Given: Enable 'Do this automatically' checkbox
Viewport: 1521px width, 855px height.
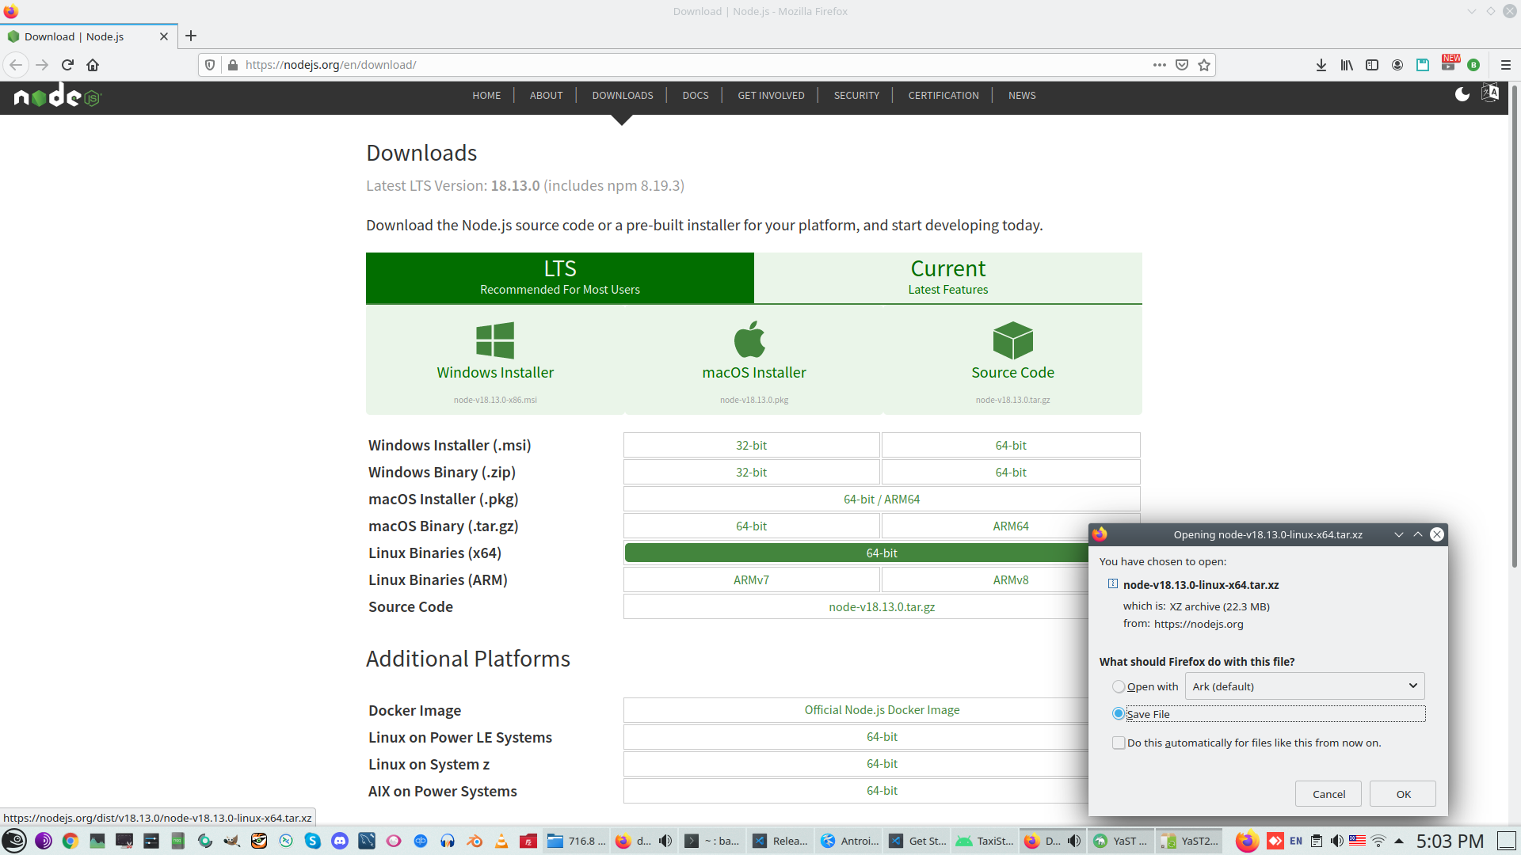Looking at the screenshot, I should pos(1118,743).
